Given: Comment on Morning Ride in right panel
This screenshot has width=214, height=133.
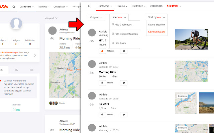Looking at the screenshot, I should [124, 83].
